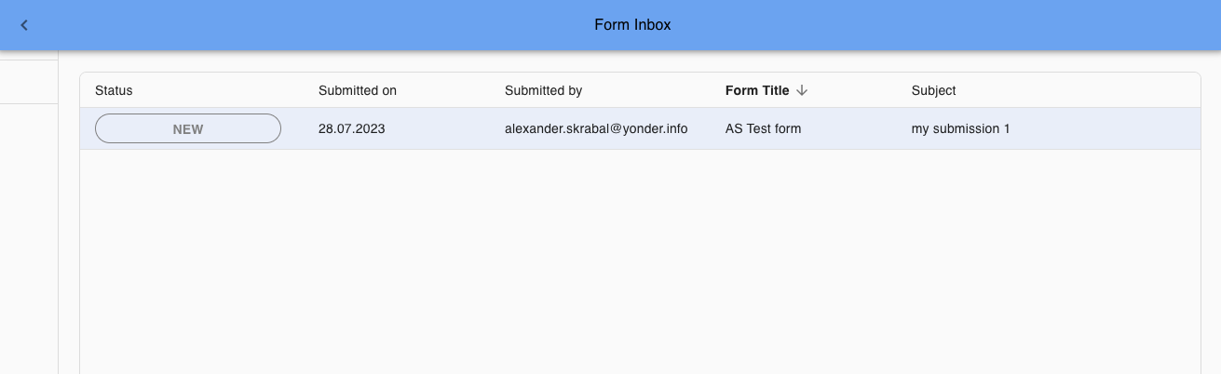The image size is (1221, 374).
Task: Click the blue top bar right of the title
Action: click(x=931, y=25)
